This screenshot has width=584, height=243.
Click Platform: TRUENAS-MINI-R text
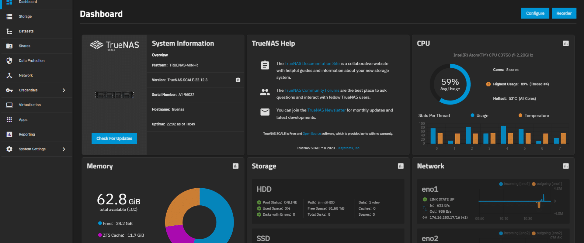click(x=175, y=65)
